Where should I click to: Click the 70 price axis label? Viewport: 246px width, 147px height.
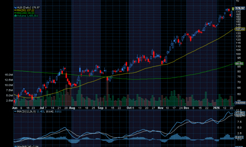point(239,82)
